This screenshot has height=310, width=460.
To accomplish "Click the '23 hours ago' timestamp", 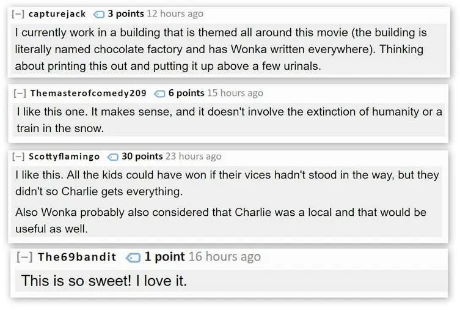I will (x=194, y=156).
